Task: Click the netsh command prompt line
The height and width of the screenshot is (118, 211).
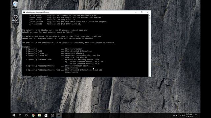Action: click(36, 76)
